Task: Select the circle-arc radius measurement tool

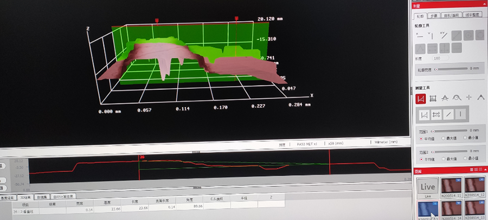Action: pos(457,99)
